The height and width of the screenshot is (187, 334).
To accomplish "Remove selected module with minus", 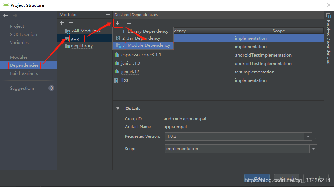I will [71, 23].
